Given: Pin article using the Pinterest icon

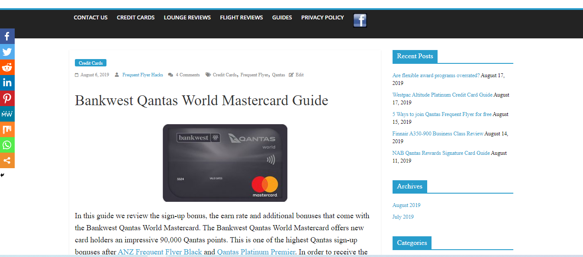Looking at the screenshot, I should pyautogui.click(x=7, y=98).
